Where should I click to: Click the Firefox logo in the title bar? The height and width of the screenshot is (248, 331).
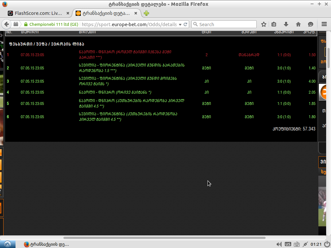(5, 4)
